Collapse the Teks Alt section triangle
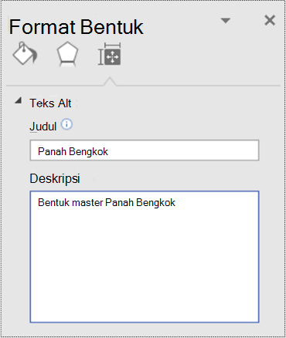The width and height of the screenshot is (286, 338). 18,100
